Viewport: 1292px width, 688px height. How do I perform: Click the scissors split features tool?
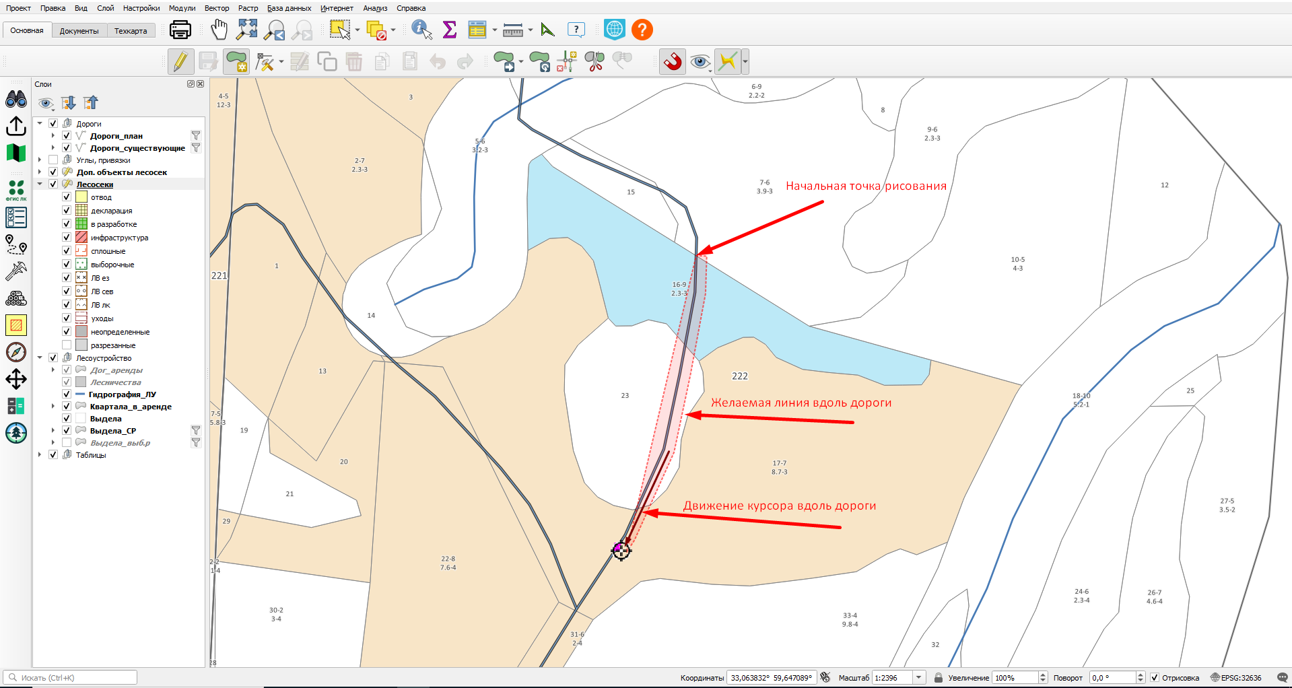point(594,62)
